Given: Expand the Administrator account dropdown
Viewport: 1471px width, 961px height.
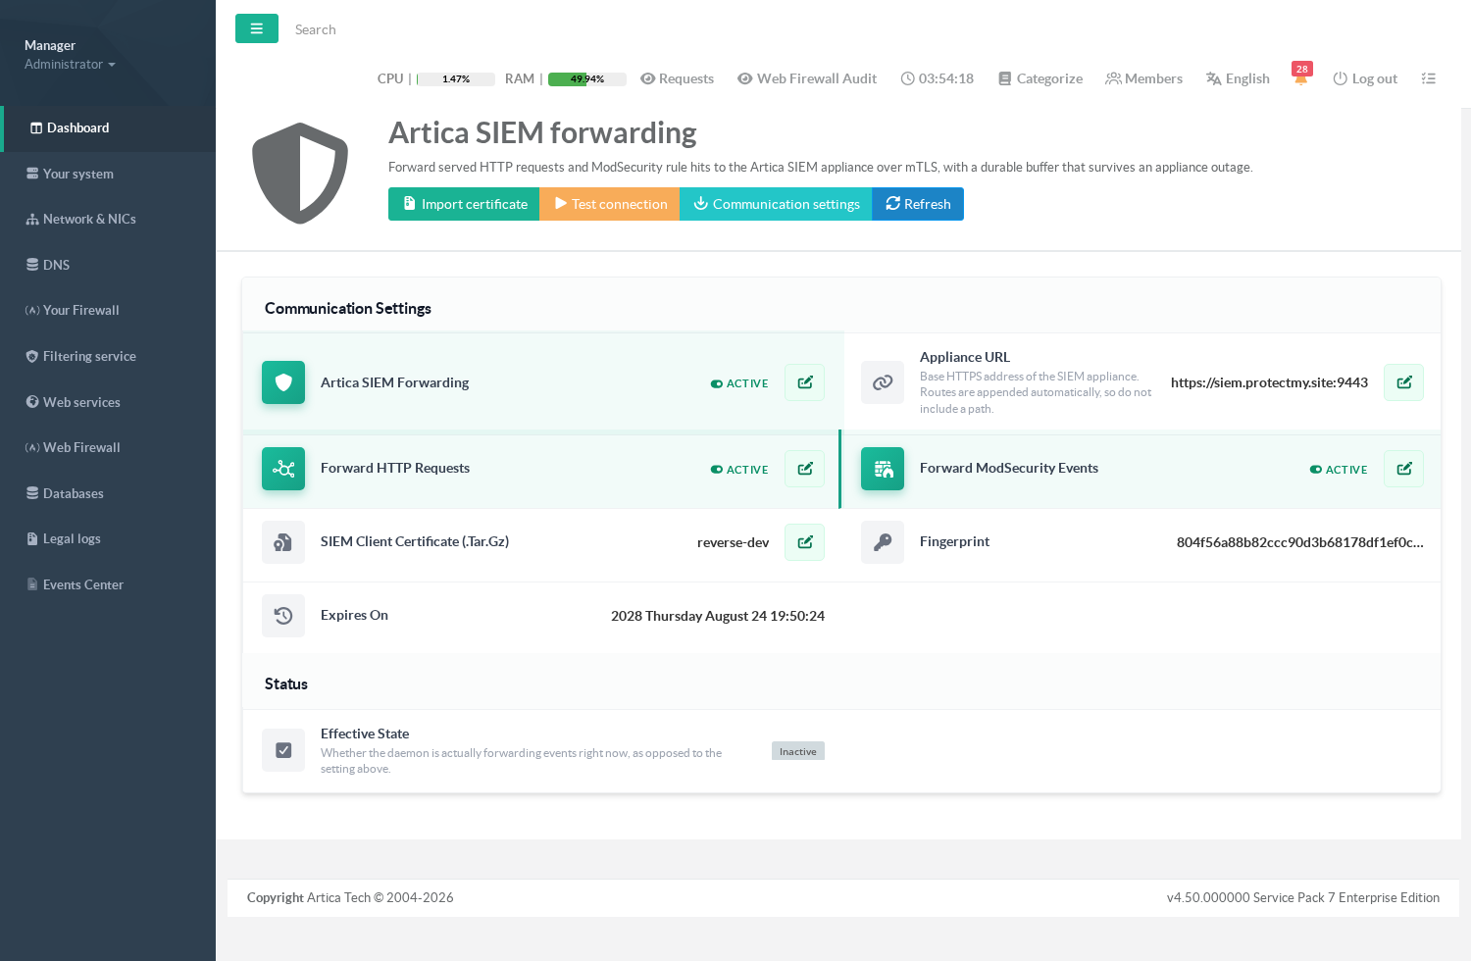Looking at the screenshot, I should point(70,64).
